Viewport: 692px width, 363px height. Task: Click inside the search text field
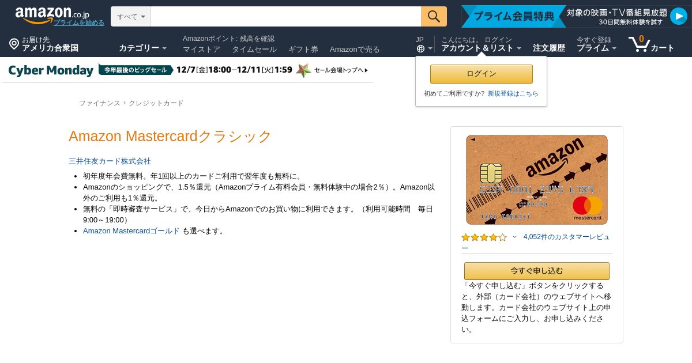pos(285,17)
